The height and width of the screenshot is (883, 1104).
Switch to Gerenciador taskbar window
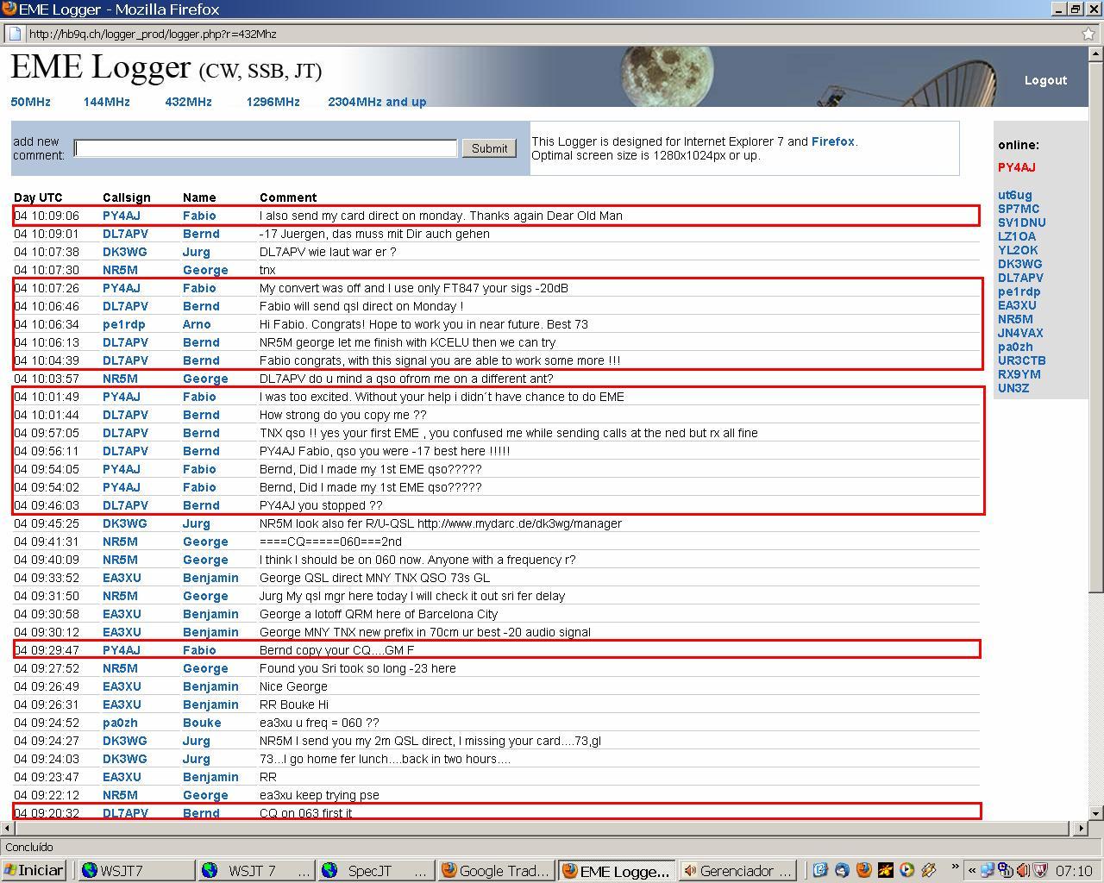[x=737, y=870]
